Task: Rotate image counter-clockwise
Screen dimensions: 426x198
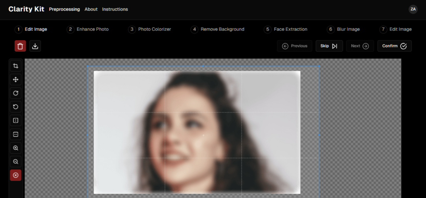Action: click(x=16, y=107)
